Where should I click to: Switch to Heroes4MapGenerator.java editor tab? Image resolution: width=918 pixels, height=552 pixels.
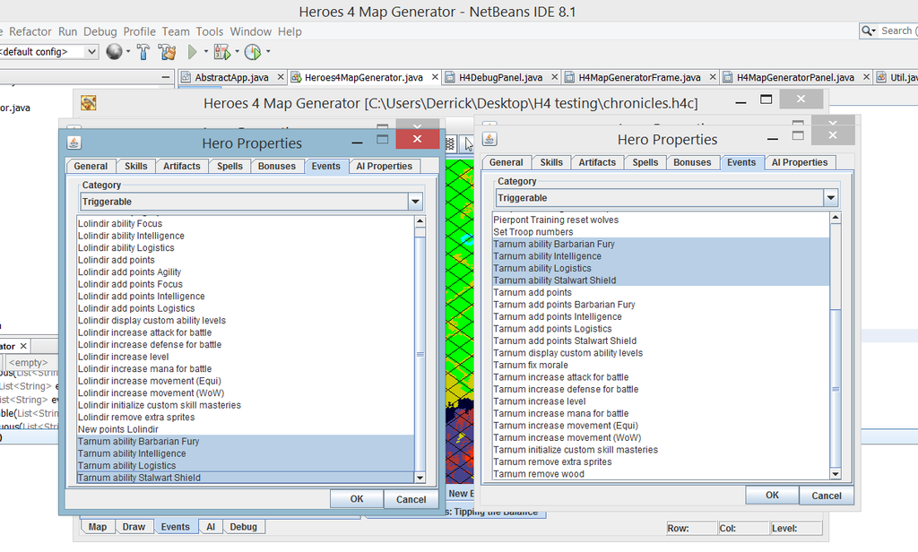364,77
